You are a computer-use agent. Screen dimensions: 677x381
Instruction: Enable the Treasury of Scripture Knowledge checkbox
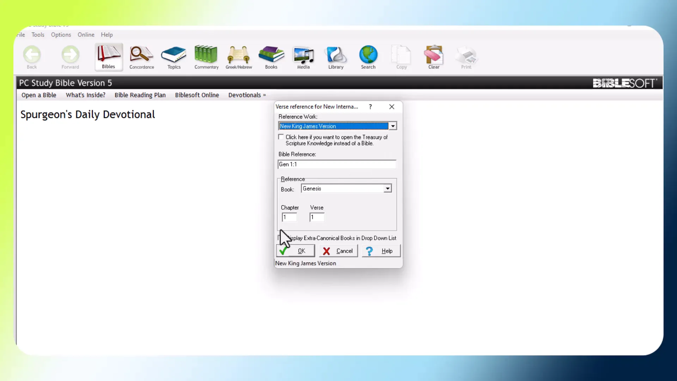tap(281, 137)
